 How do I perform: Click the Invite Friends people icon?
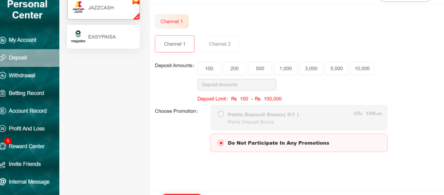pyautogui.click(x=3, y=164)
